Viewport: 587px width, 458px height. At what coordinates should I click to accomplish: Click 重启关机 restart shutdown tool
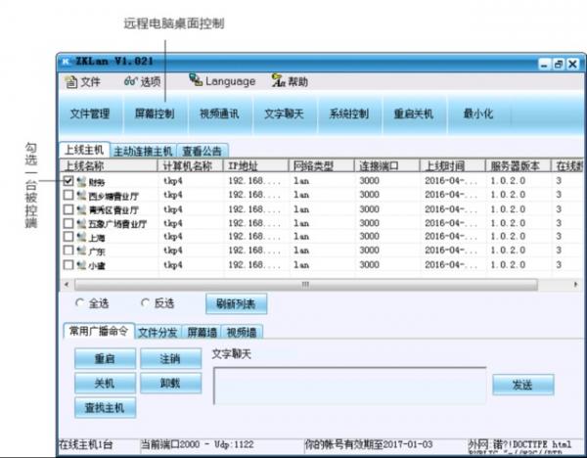pos(413,114)
